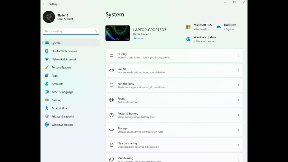Image resolution: width=288 pixels, height=162 pixels.
Task: Click the back arrow navigation icon
Action: coord(44,4)
